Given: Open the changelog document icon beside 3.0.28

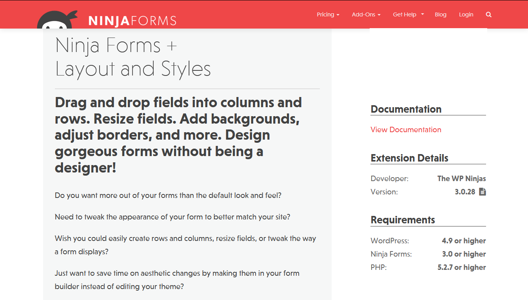Looking at the screenshot, I should 482,192.
